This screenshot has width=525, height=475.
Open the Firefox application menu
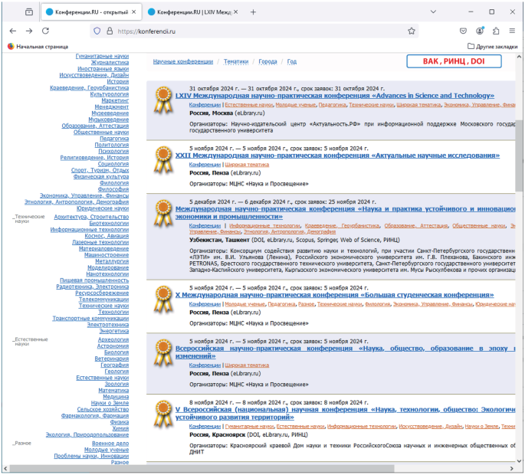pos(513,31)
